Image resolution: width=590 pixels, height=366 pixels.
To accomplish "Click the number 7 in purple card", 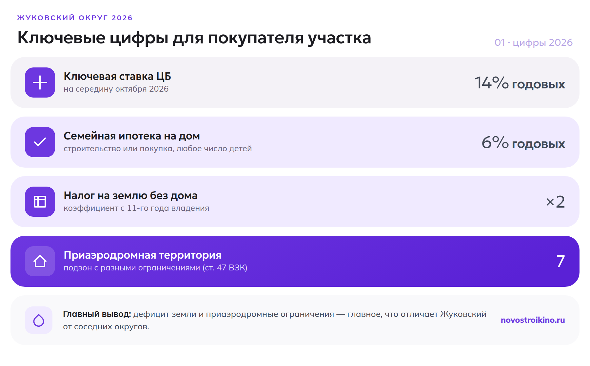I will point(560,261).
